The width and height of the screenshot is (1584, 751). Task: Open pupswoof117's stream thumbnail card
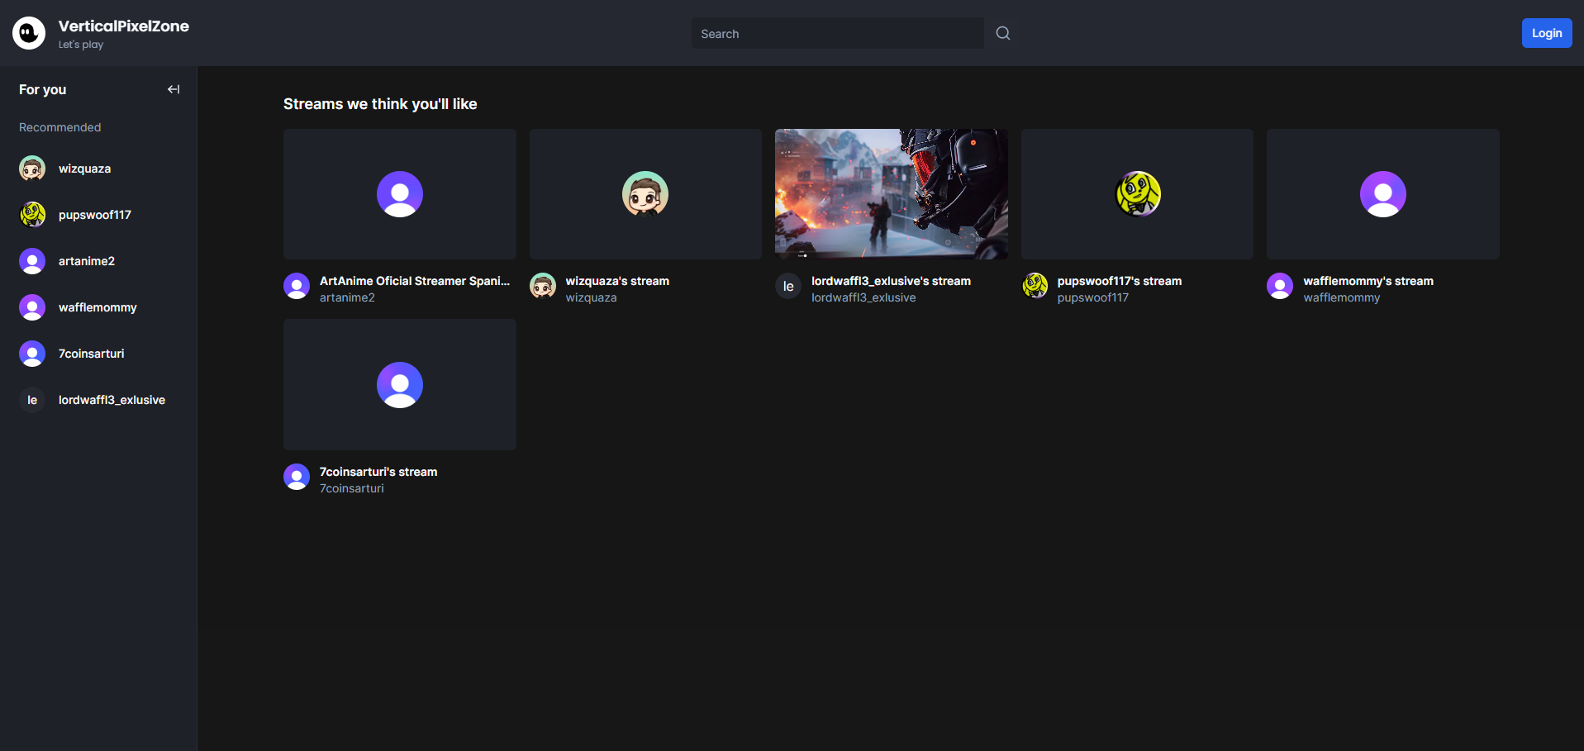[1136, 194]
